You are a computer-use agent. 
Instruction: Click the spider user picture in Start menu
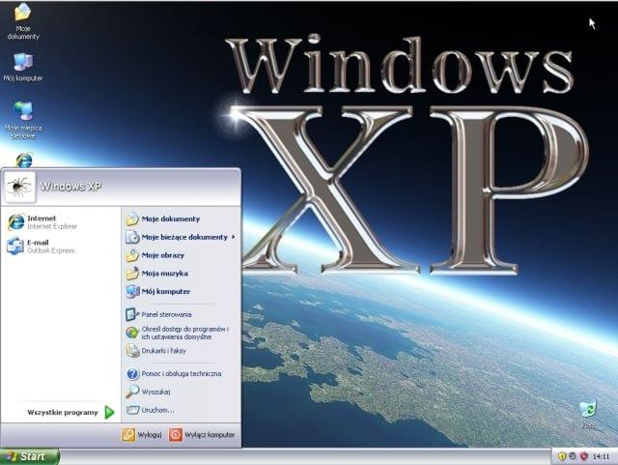19,186
